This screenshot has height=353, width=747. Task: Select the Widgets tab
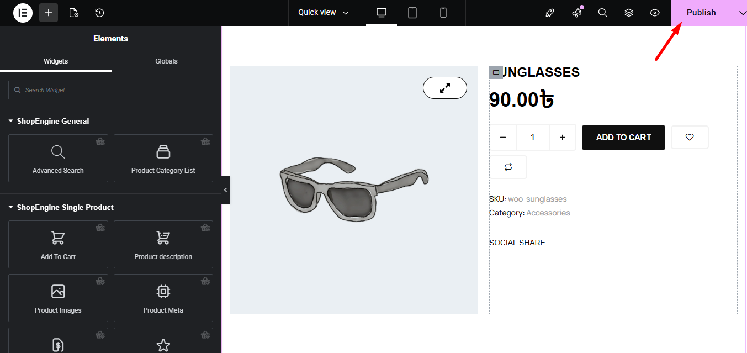(x=55, y=61)
